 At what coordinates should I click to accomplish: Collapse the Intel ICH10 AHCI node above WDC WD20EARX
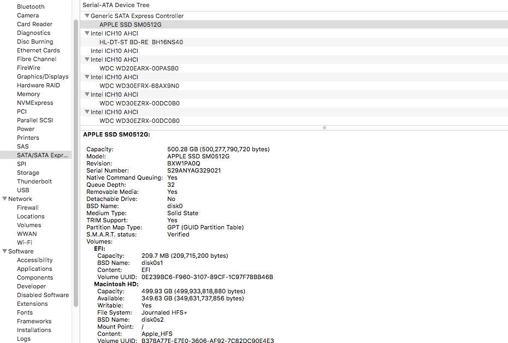pos(87,60)
